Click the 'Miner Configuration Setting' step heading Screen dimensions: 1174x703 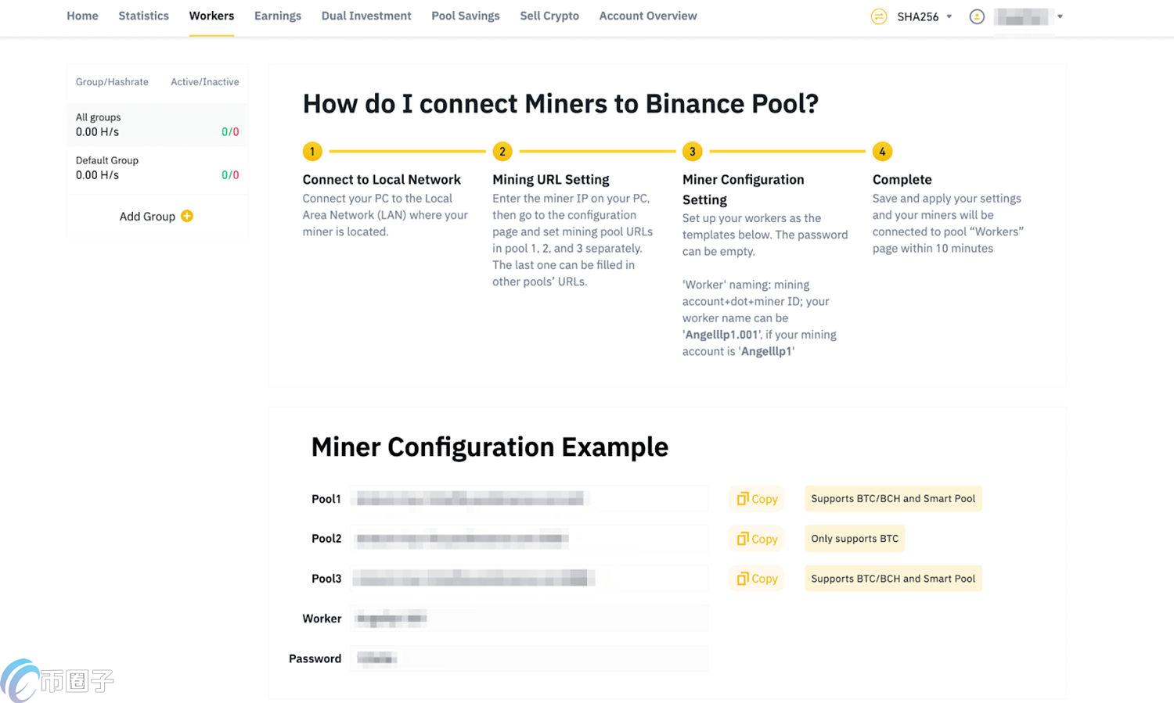click(743, 189)
